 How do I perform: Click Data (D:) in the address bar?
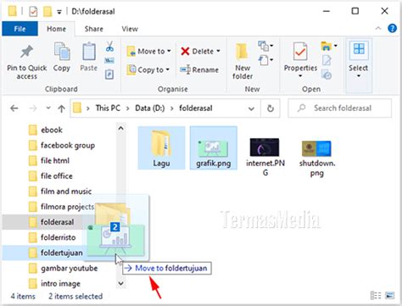pyautogui.click(x=149, y=108)
